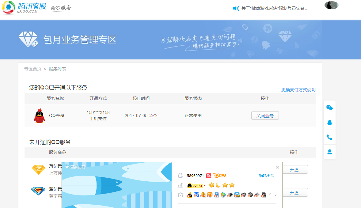Click the penguin crown icon in badge row
This screenshot has width=361, height=208.
pos(189,195)
